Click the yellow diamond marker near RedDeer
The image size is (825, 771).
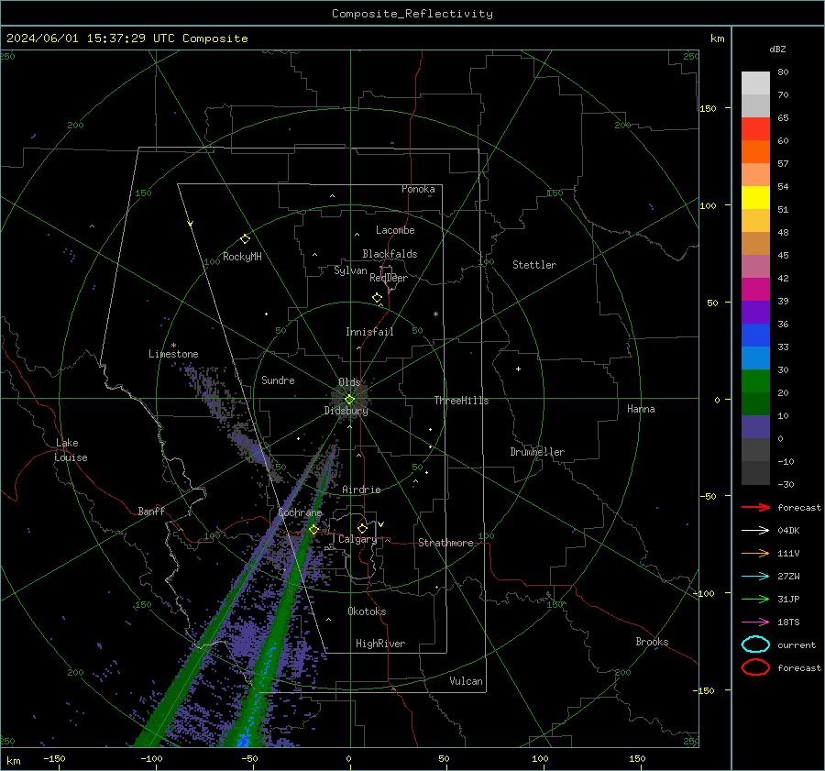pyautogui.click(x=378, y=298)
